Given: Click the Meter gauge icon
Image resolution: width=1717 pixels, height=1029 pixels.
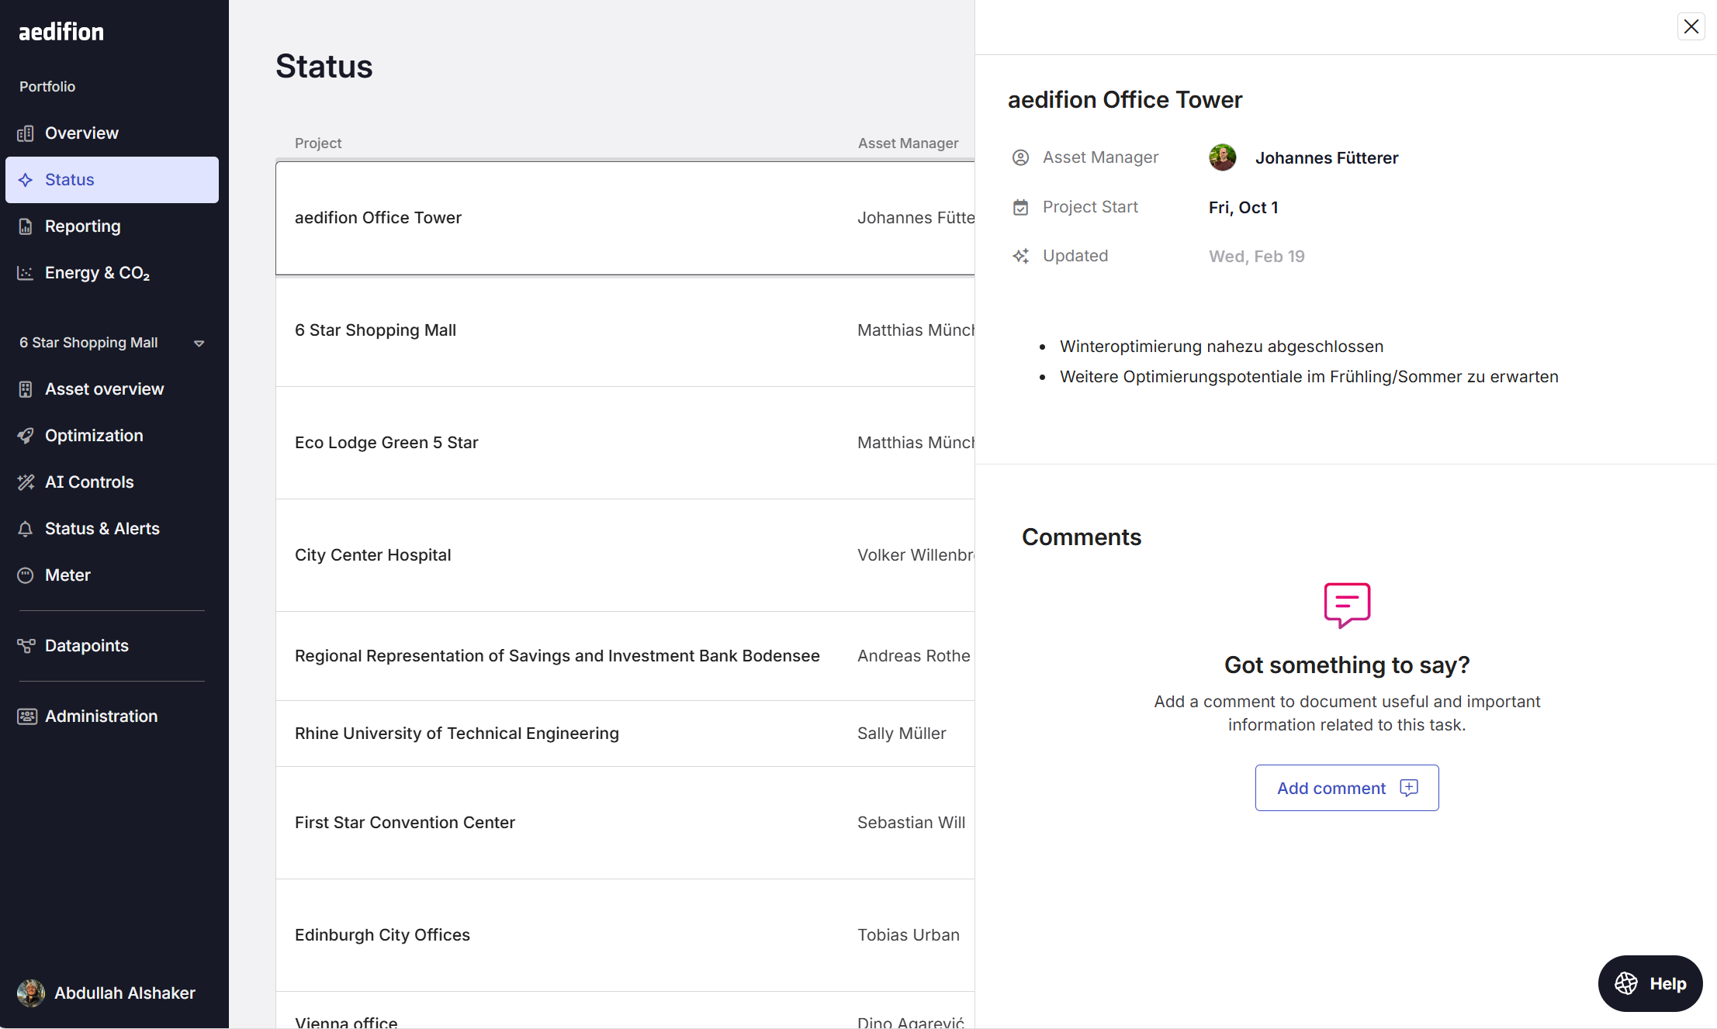Looking at the screenshot, I should [26, 575].
